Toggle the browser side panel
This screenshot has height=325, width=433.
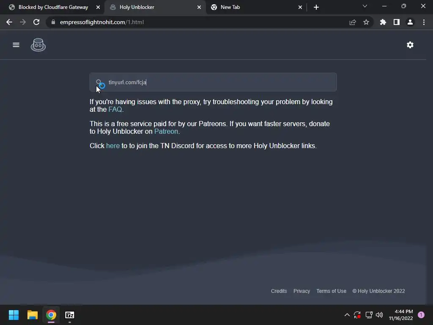[x=397, y=22]
